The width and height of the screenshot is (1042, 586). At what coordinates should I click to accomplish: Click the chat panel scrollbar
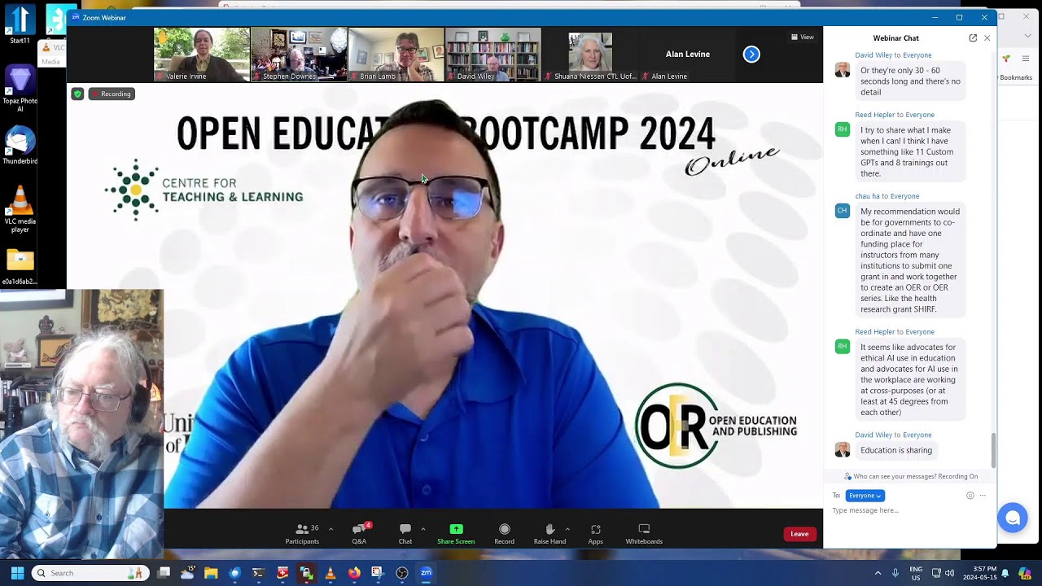[x=993, y=450]
